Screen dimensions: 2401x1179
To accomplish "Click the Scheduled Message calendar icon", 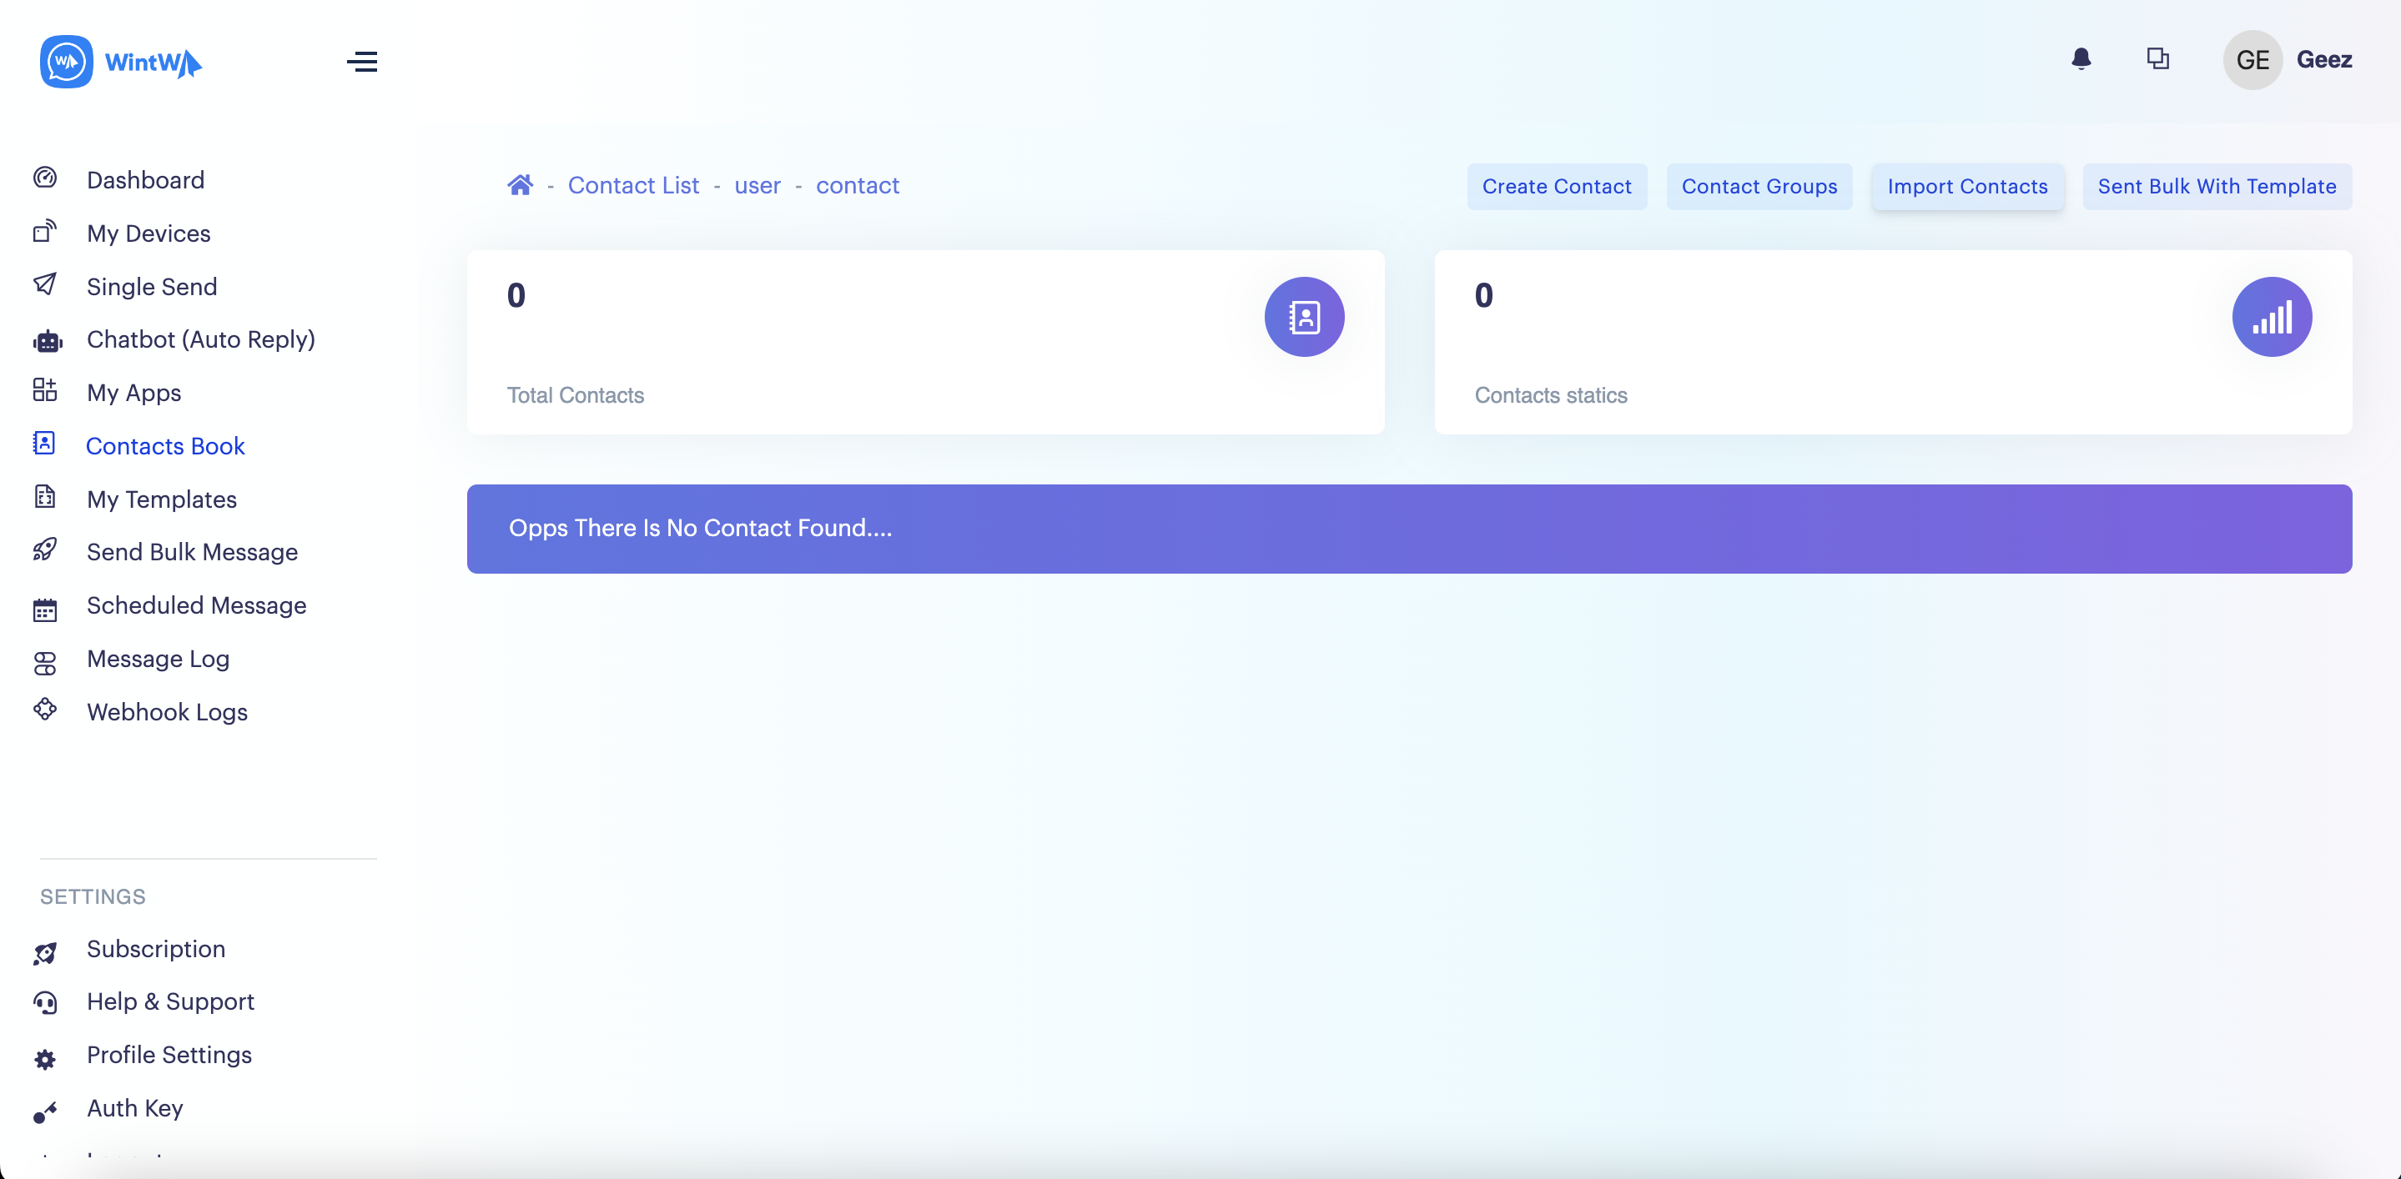I will (45, 610).
